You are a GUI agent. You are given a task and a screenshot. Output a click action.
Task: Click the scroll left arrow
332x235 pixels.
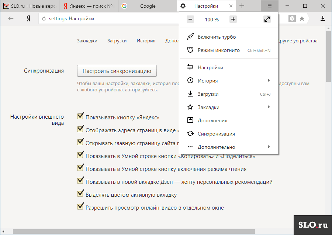coord(3,232)
